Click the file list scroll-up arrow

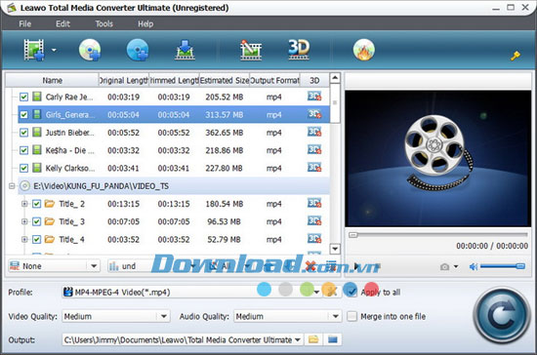click(x=335, y=78)
